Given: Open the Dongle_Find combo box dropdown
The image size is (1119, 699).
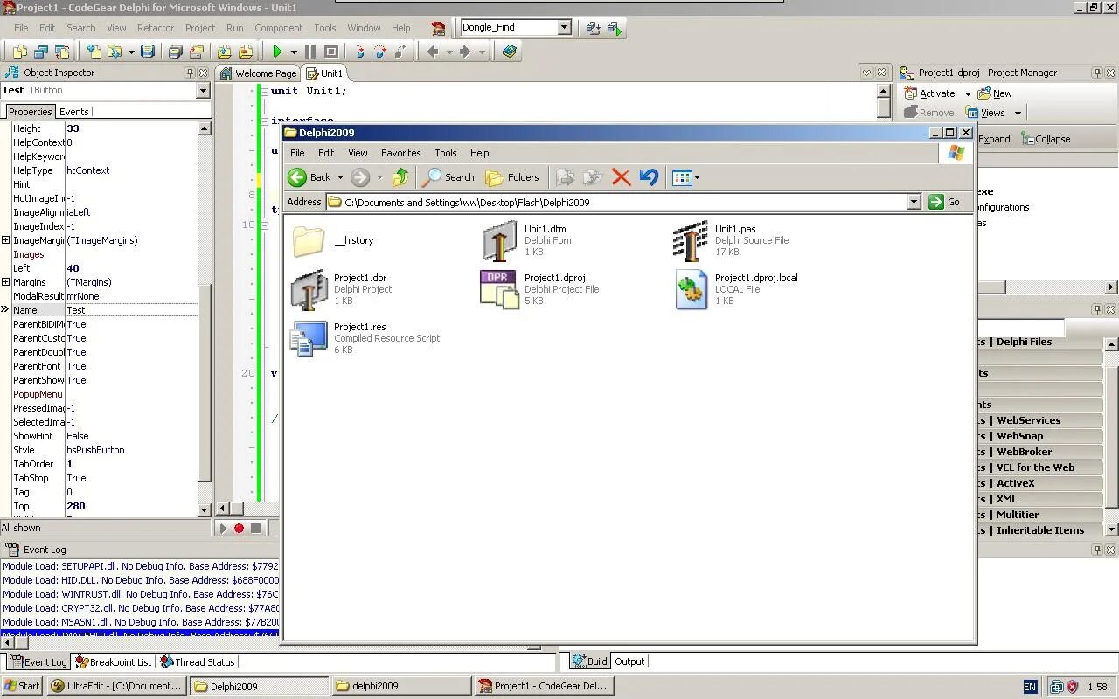Looking at the screenshot, I should [563, 27].
